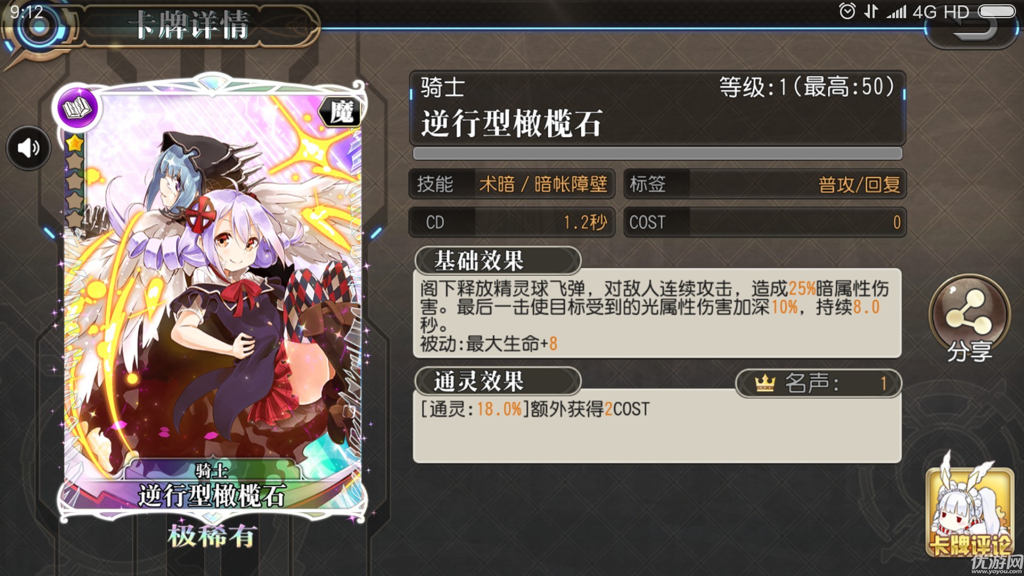Open 卡牌评论 card comments bunny icon
This screenshot has height=576, width=1024.
[969, 506]
